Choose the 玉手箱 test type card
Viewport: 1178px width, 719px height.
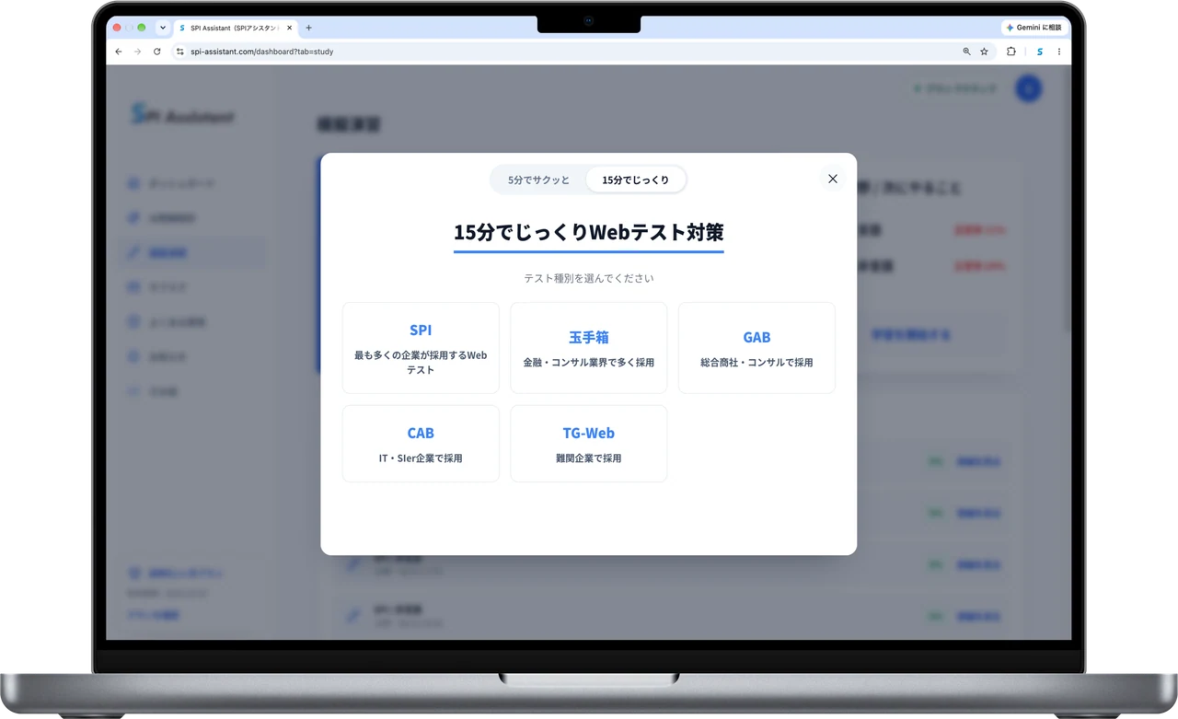click(589, 348)
